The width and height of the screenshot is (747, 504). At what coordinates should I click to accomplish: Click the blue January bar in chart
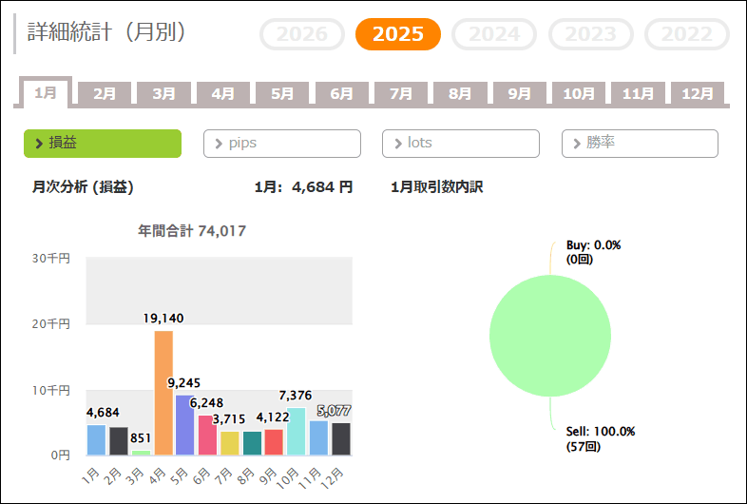pyautogui.click(x=97, y=440)
